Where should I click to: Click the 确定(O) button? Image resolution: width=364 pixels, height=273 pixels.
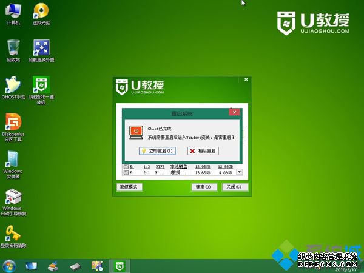point(204,187)
